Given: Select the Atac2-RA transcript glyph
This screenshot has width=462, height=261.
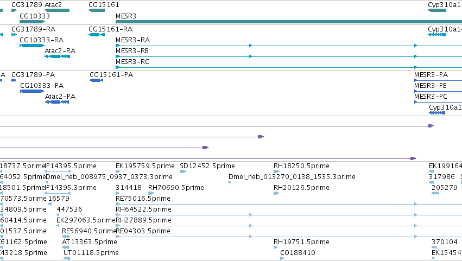Looking at the screenshot, I should [57, 56].
